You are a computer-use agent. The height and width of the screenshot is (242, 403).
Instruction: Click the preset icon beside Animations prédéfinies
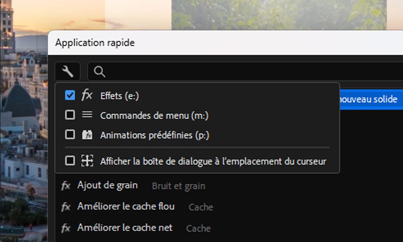click(87, 135)
